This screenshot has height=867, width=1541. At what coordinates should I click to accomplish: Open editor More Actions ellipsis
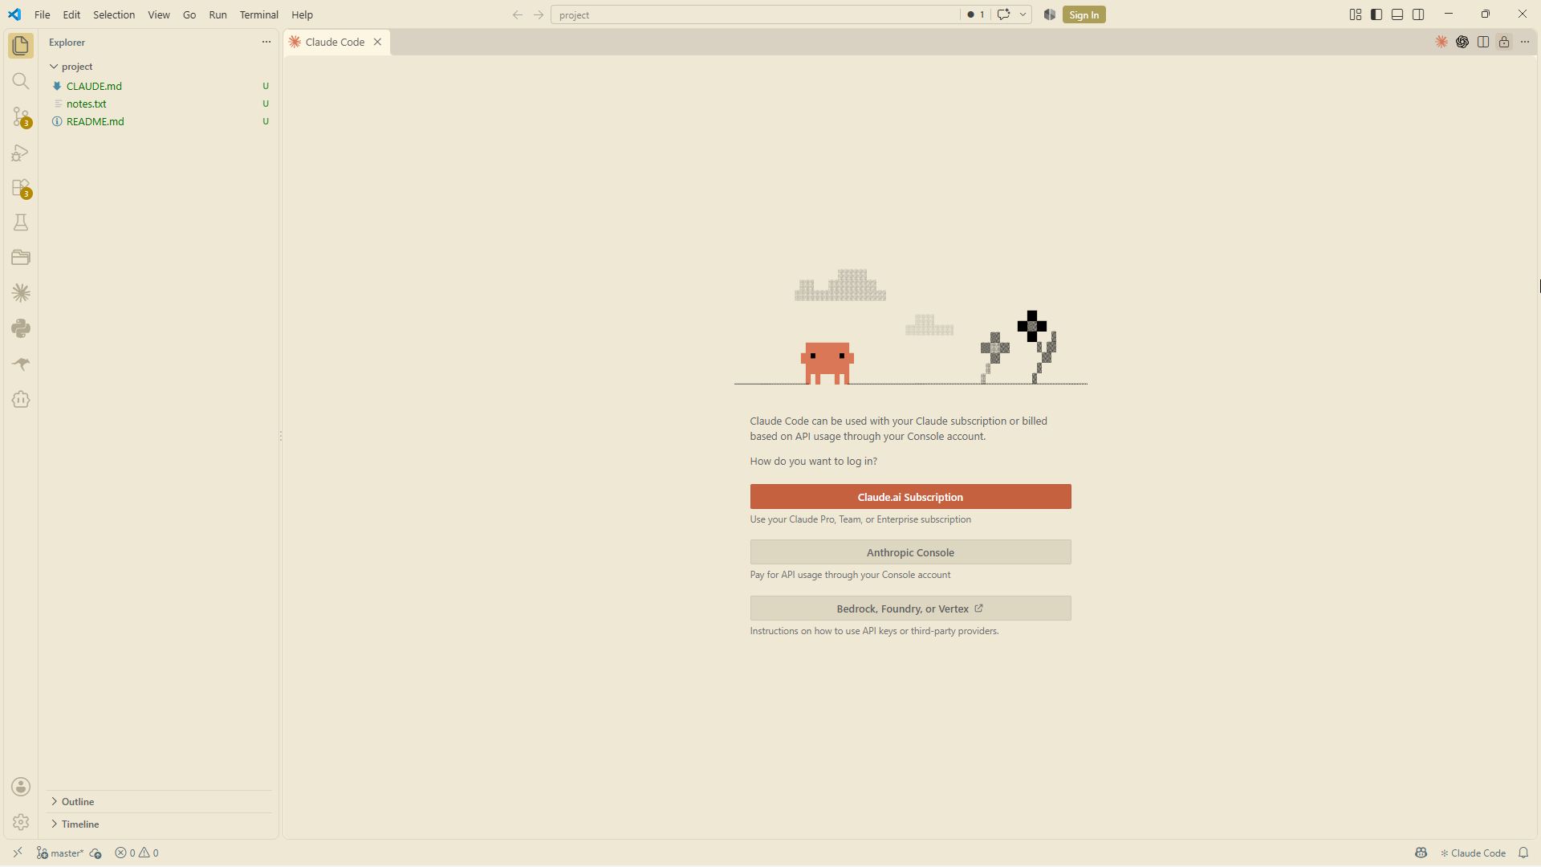[x=1525, y=42]
